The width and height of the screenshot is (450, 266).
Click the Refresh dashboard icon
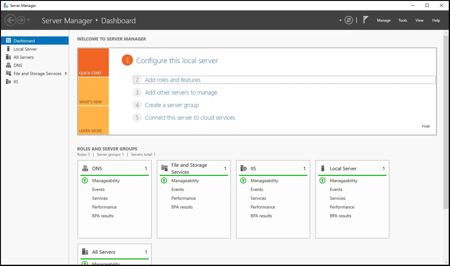(348, 20)
